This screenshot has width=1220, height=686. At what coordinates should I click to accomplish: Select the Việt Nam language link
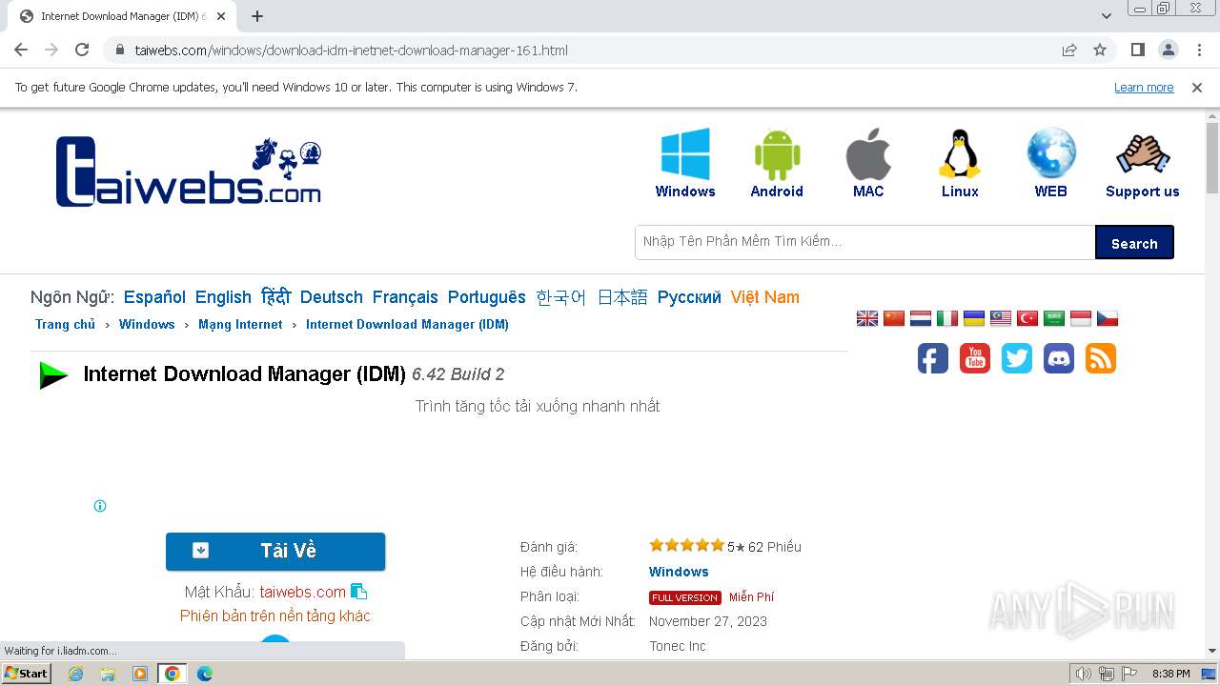pyautogui.click(x=765, y=297)
